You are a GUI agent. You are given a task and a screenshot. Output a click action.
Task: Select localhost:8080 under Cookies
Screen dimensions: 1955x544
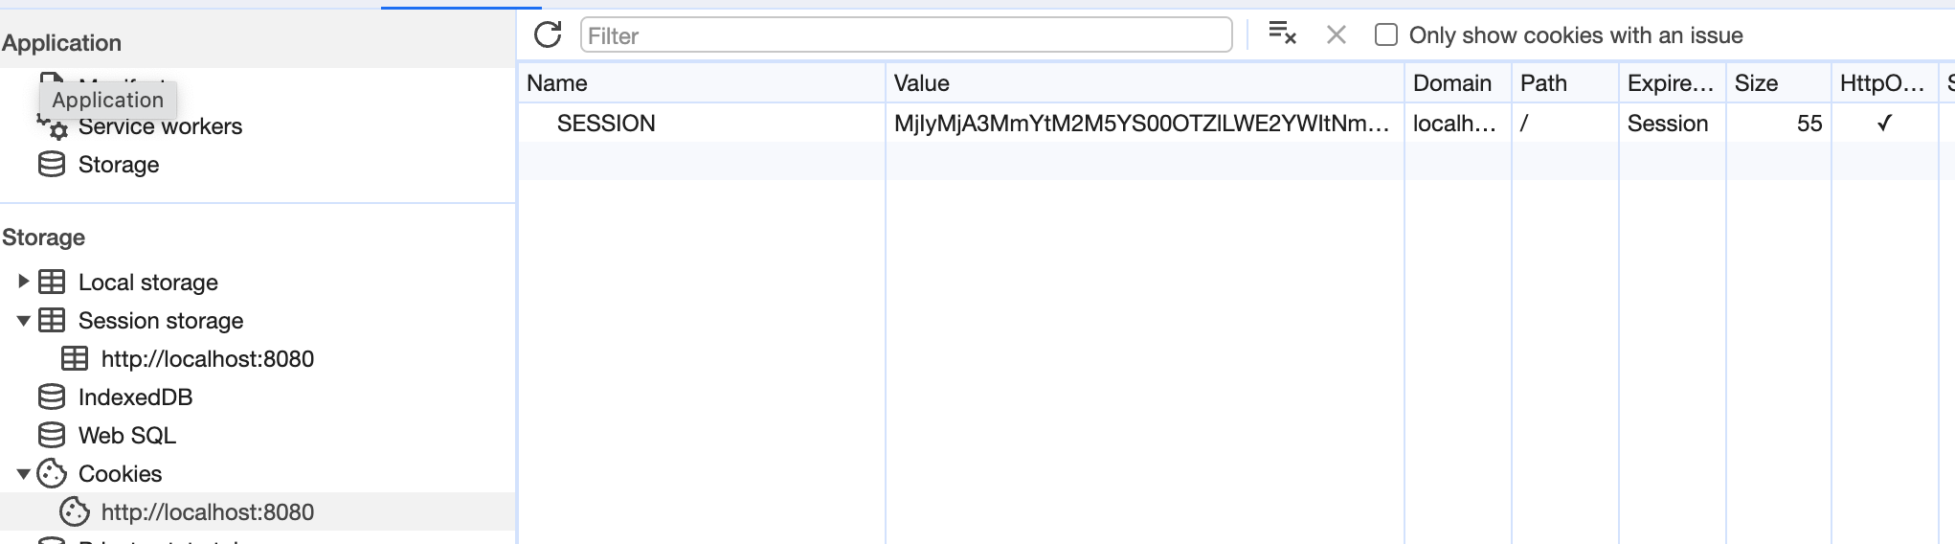click(x=207, y=512)
